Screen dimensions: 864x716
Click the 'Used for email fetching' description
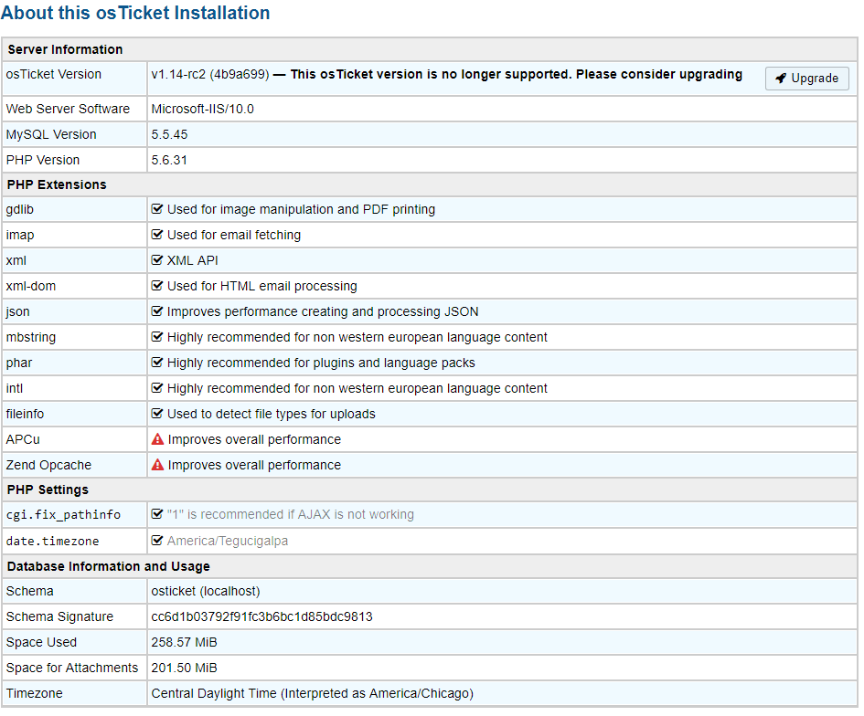point(234,235)
